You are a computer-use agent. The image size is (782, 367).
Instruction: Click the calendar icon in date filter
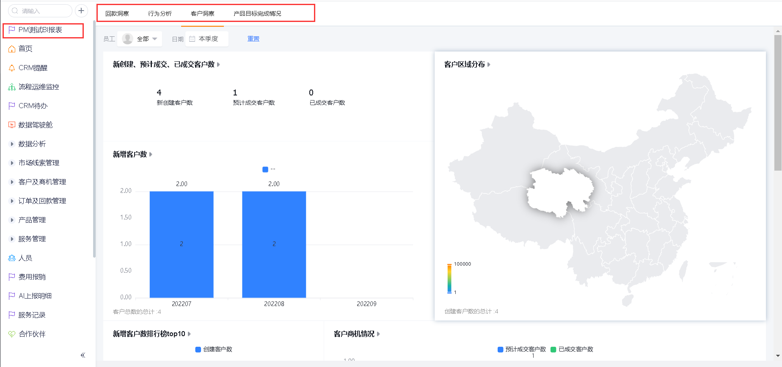coord(192,39)
